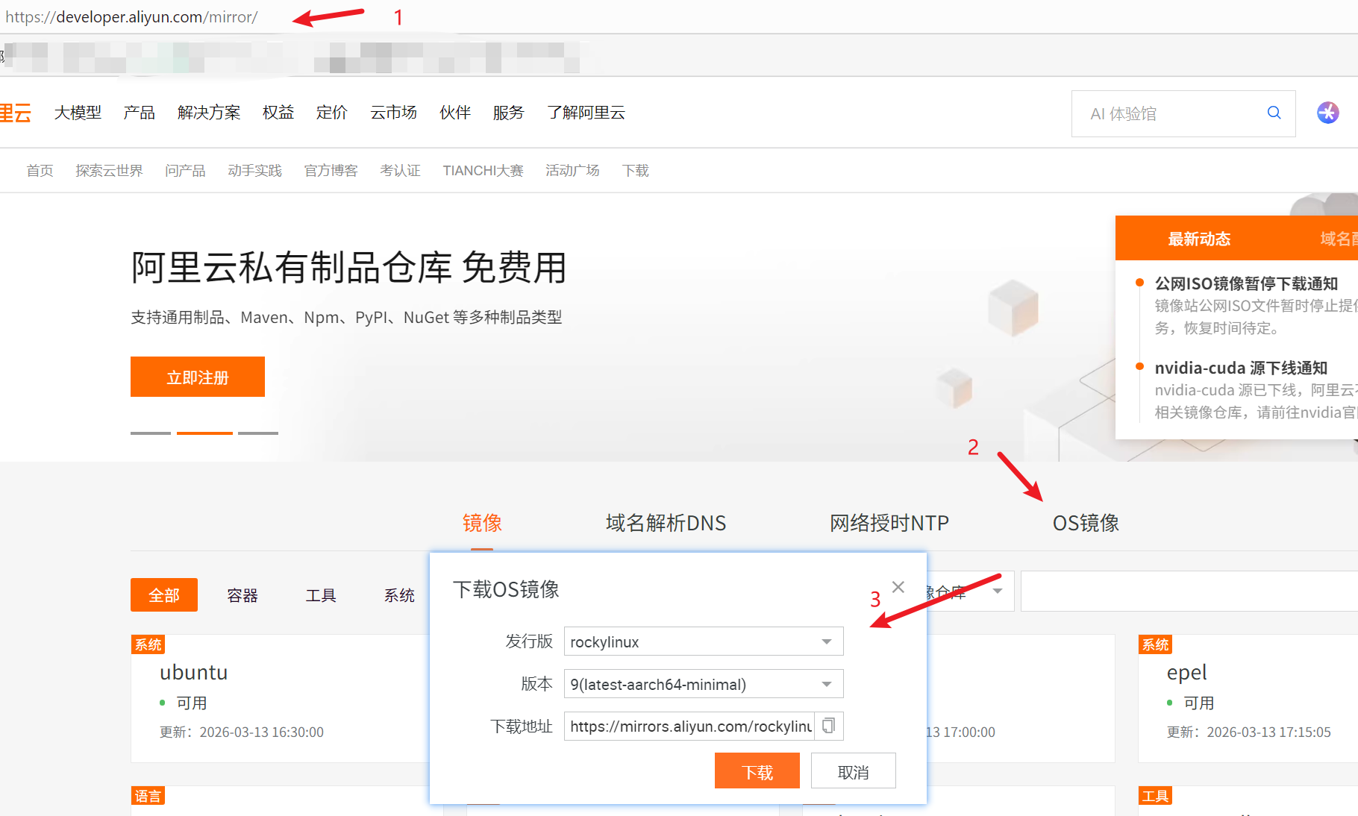Open the 解决方案 menu
This screenshot has width=1358, height=816.
pos(209,113)
